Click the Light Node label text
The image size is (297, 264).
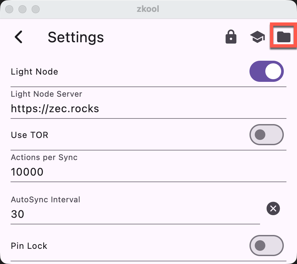pyautogui.click(x=34, y=72)
